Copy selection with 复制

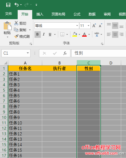coord(20,30)
